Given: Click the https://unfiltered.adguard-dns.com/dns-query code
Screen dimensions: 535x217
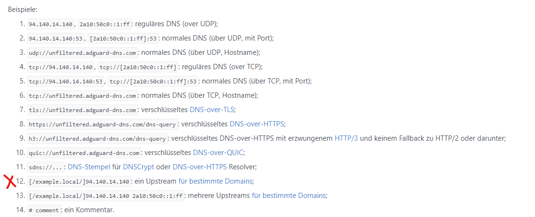Looking at the screenshot, I should [x=103, y=124].
